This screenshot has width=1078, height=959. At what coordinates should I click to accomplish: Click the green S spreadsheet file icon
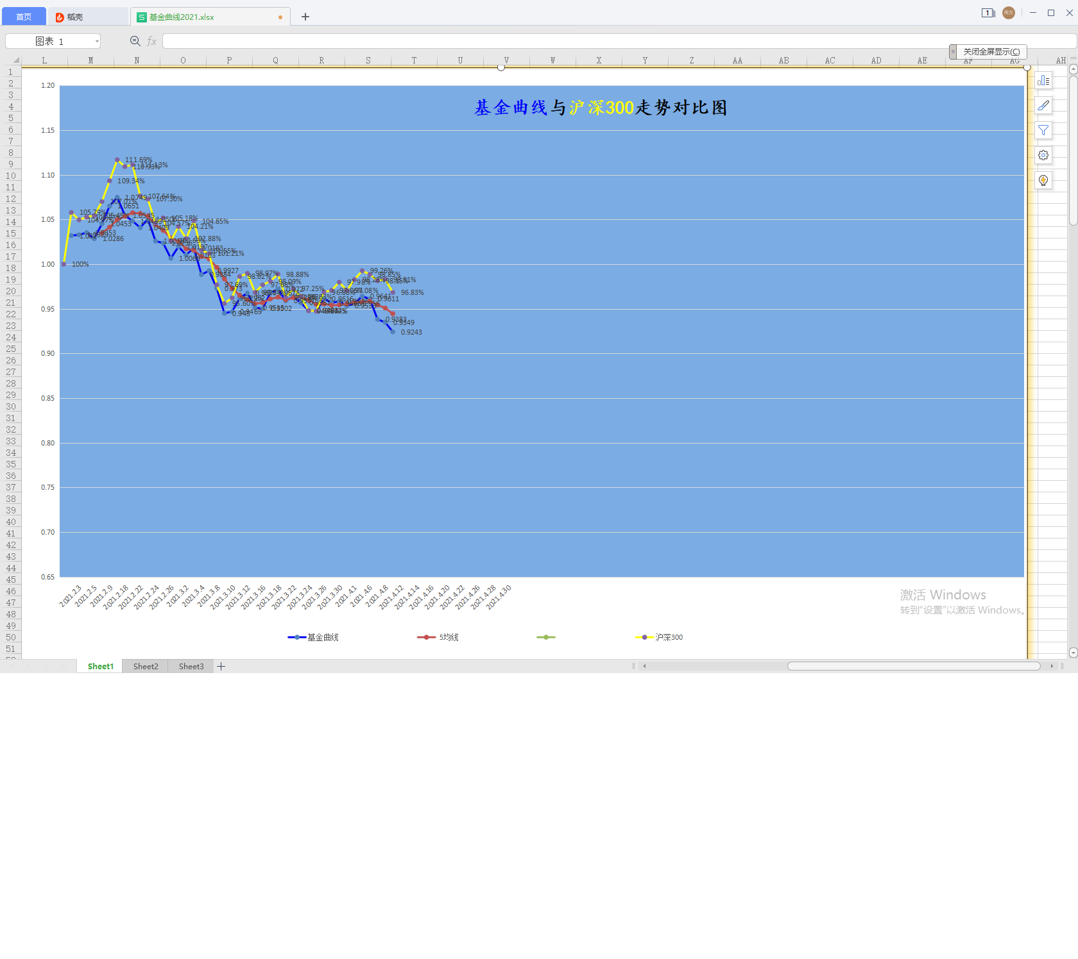tap(142, 17)
